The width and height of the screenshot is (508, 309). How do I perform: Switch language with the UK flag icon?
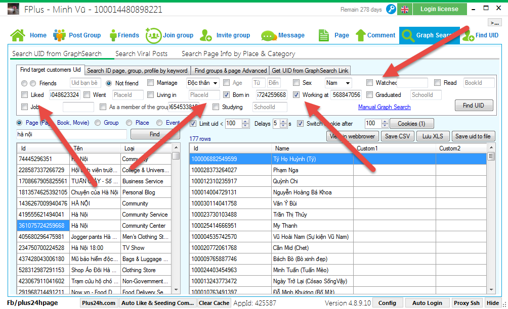(405, 10)
